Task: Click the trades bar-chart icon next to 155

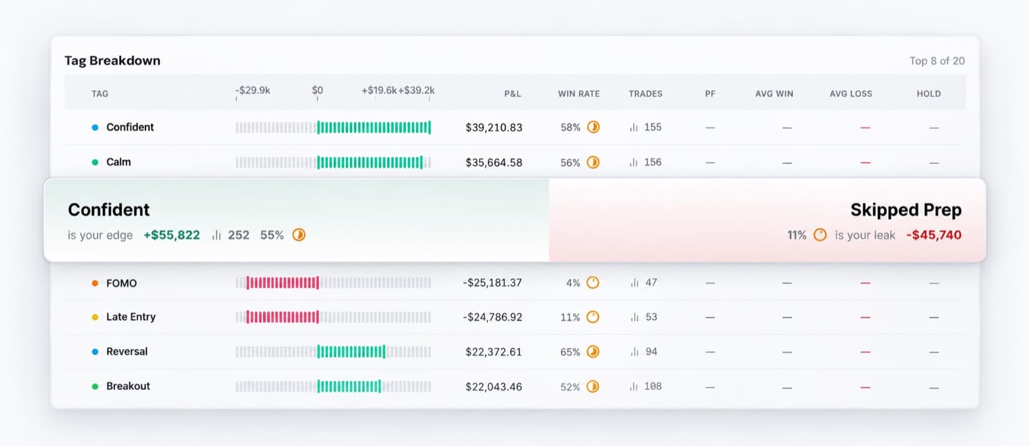Action: tap(633, 127)
